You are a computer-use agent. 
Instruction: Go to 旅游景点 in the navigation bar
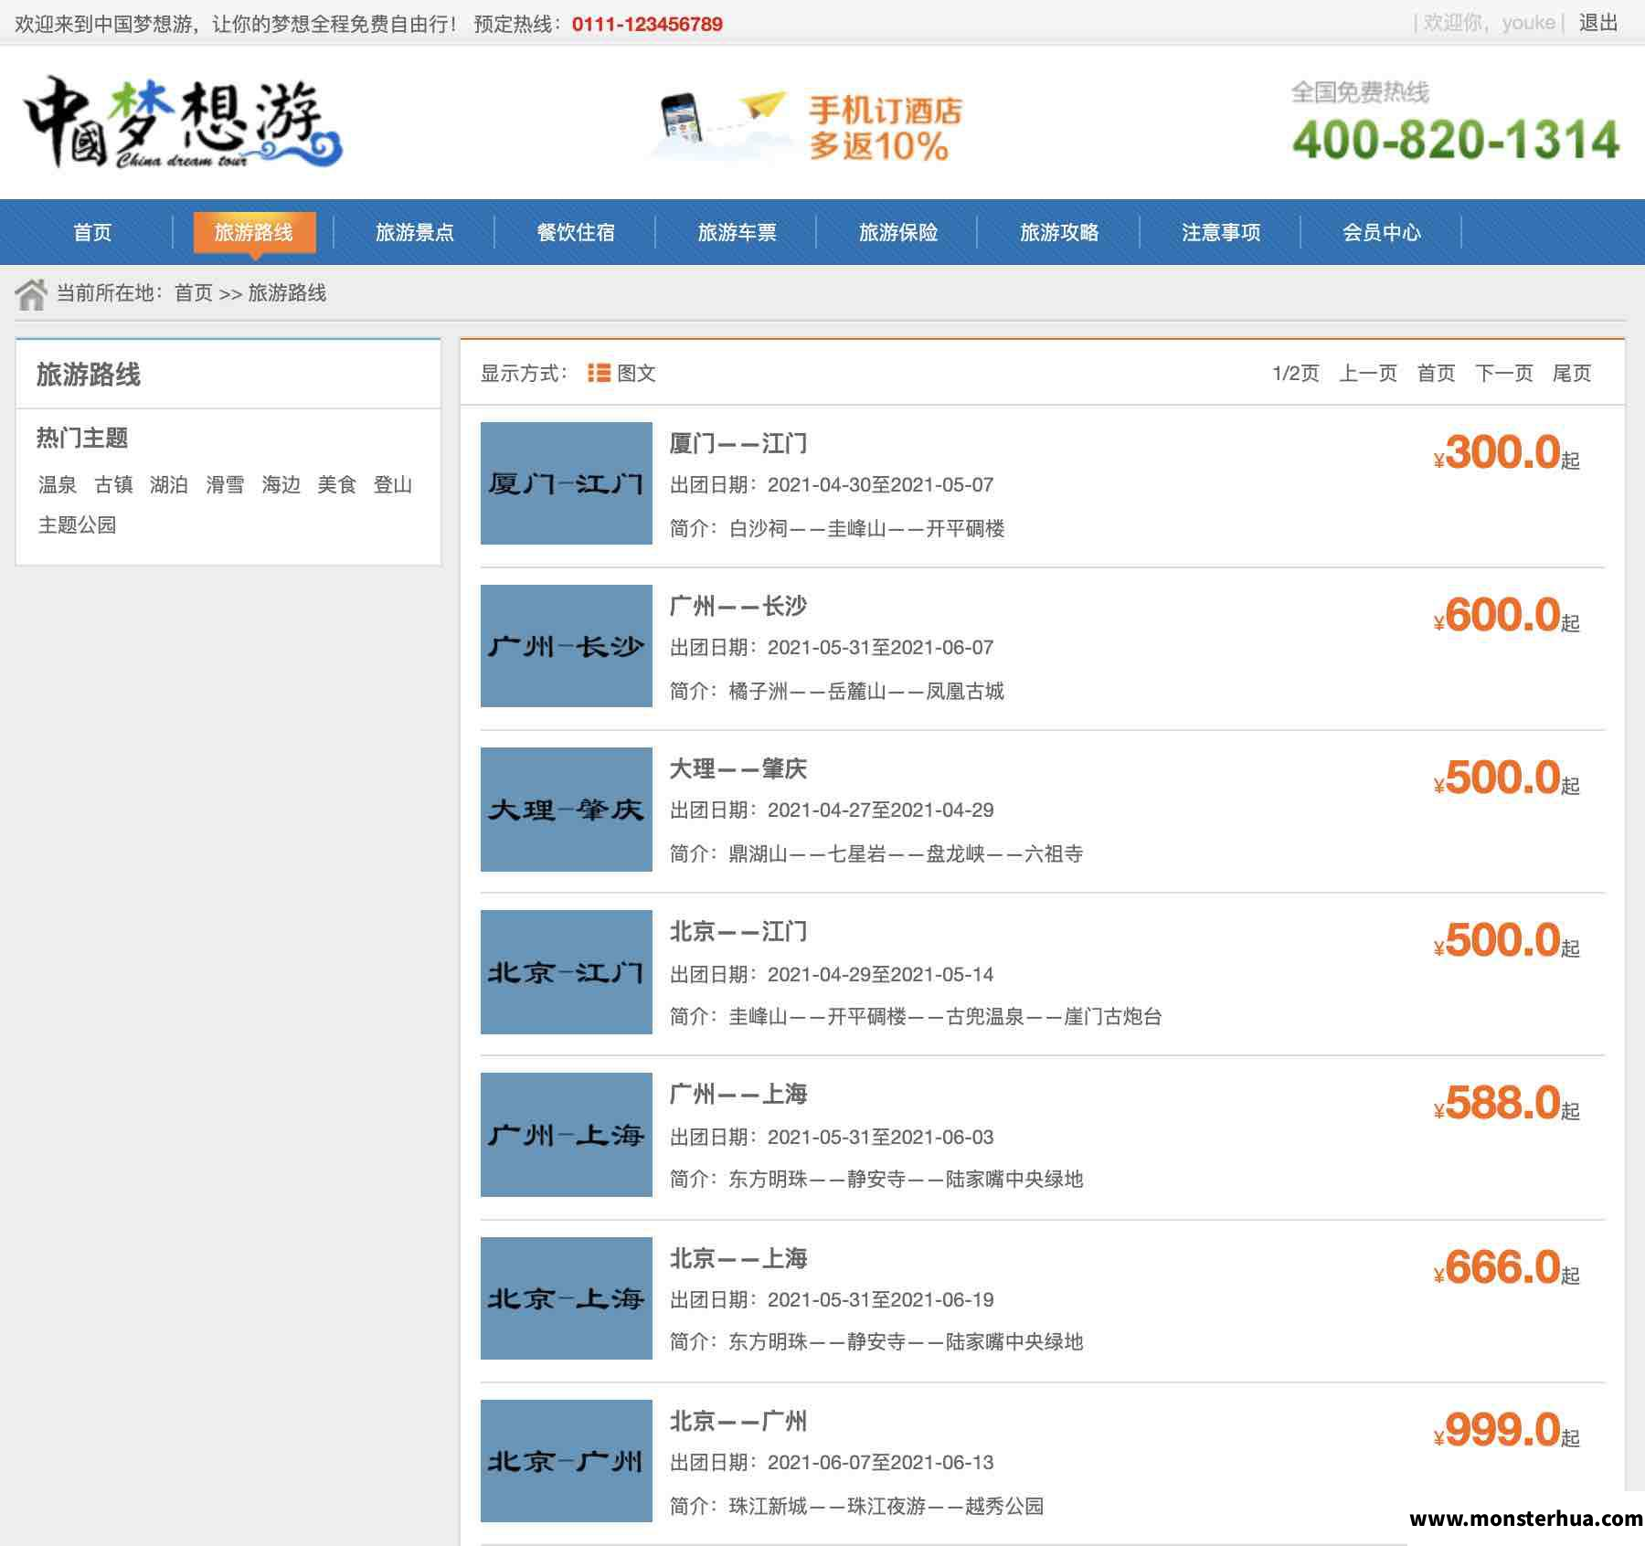tap(414, 232)
